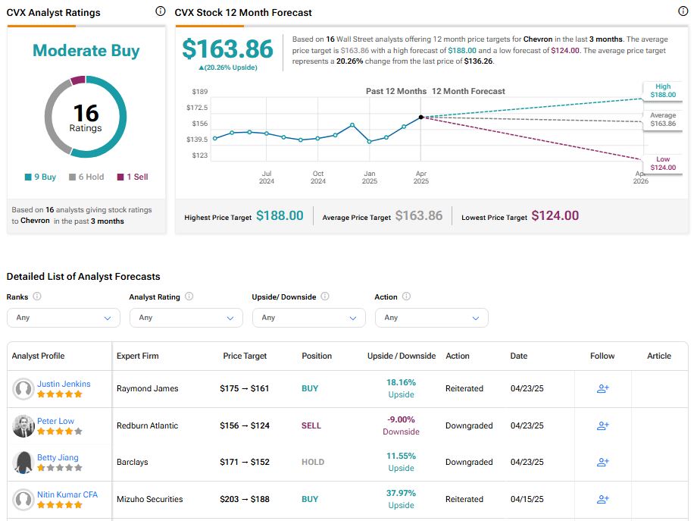Click the Date column header
Image resolution: width=697 pixels, height=521 pixels.
pos(519,356)
